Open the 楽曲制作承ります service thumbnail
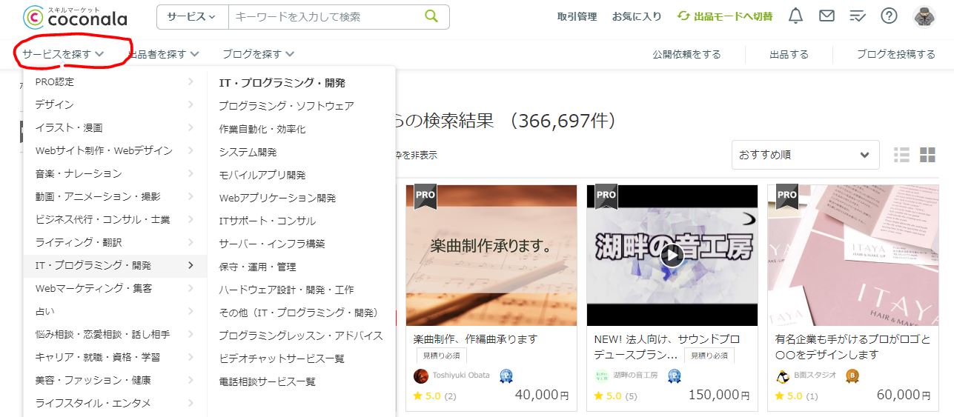Viewport: 954px width, 417px height. point(491,256)
